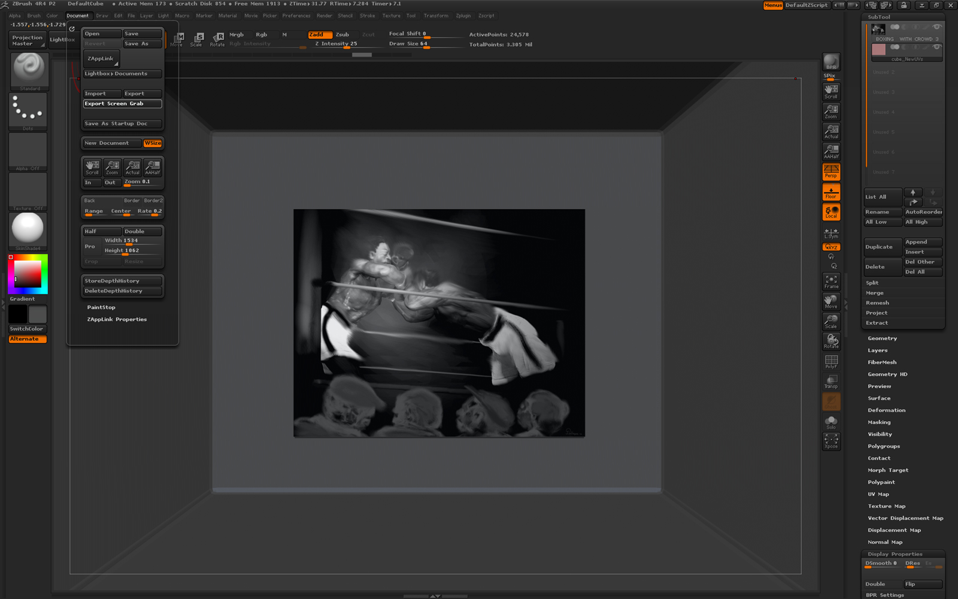Open the Alpha Off selector
This screenshot has width=958, height=599.
point(28,152)
